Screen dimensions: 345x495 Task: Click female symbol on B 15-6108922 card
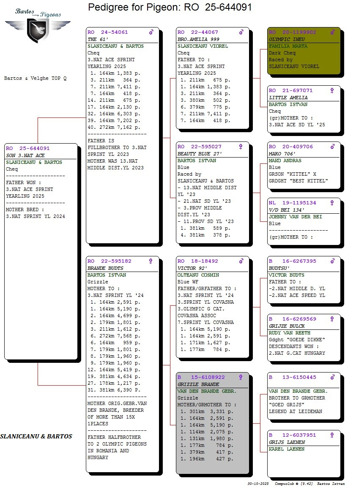pos(241,377)
